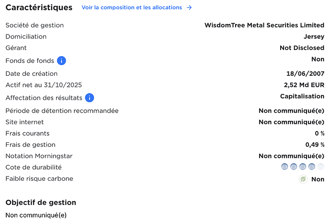Click the Not Disclosed gérant value
The image size is (331, 223).
tap(302, 48)
